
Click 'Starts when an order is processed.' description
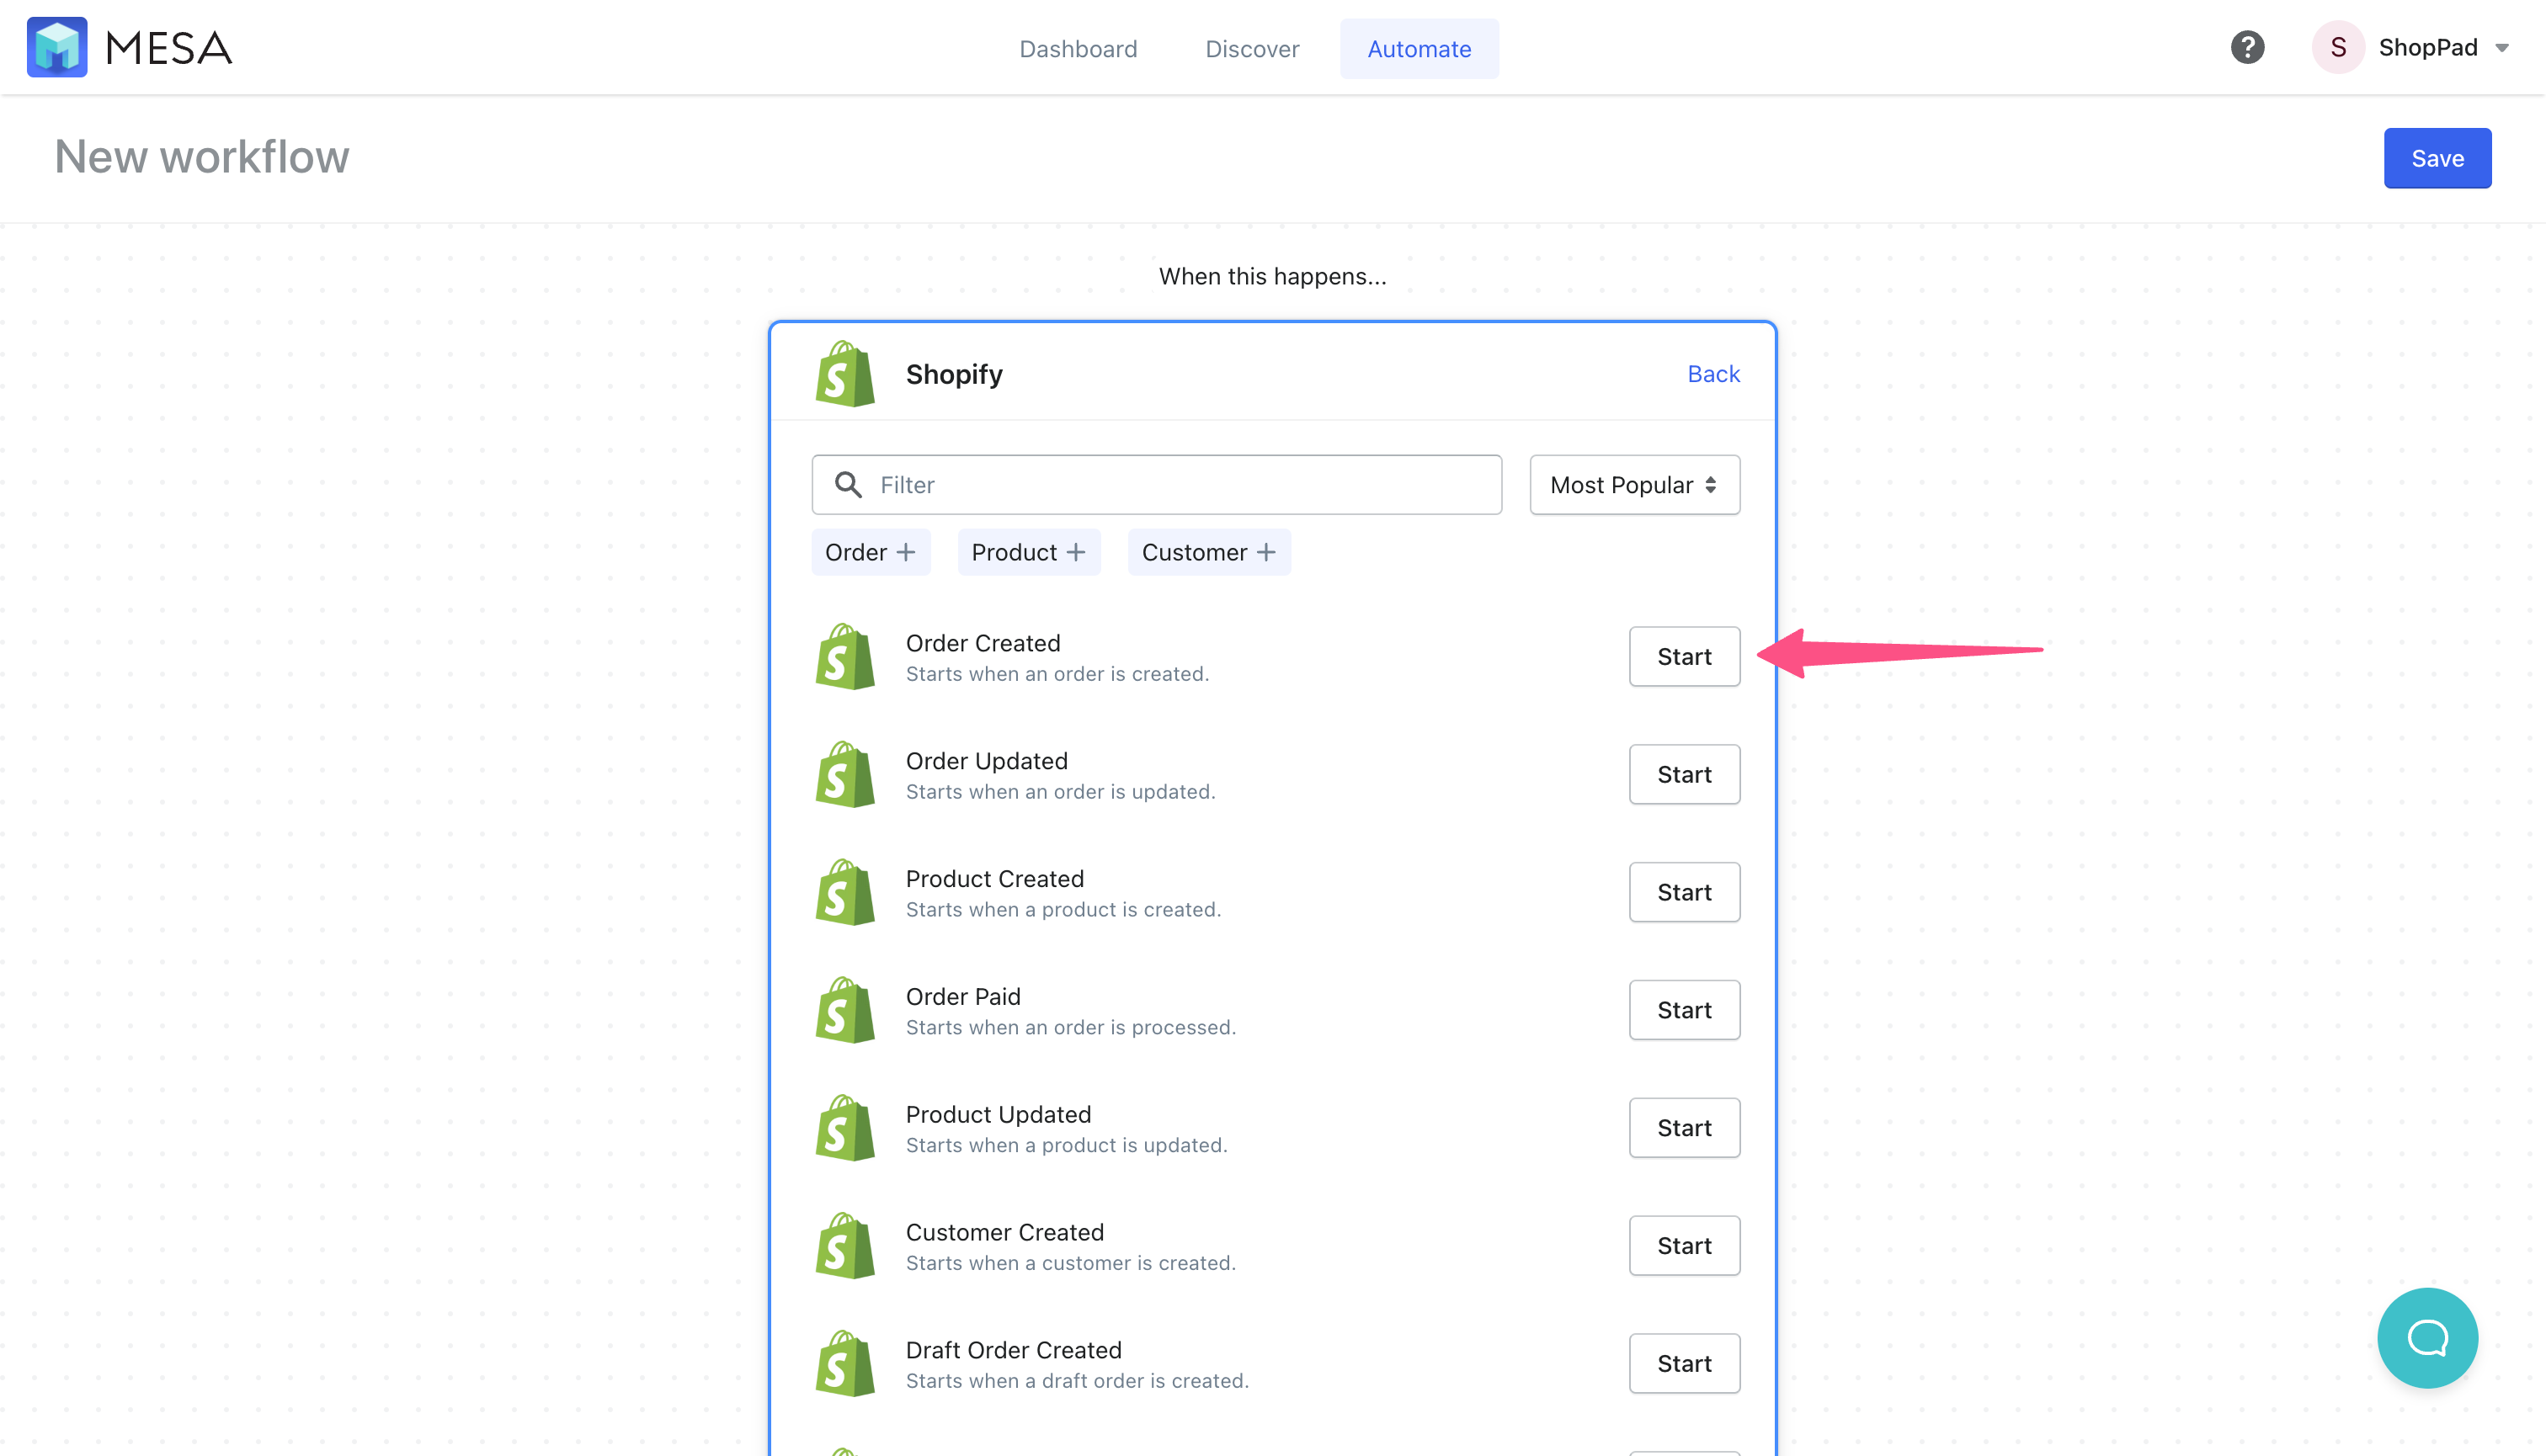1070,1028
